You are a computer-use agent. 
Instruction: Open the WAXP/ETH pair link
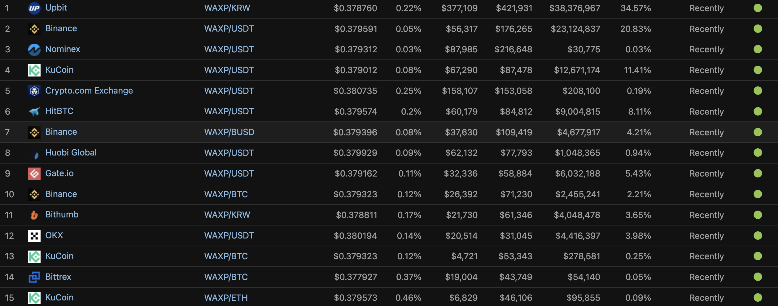[226, 298]
